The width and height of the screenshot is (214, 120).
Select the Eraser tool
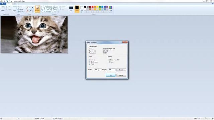[27, 11]
